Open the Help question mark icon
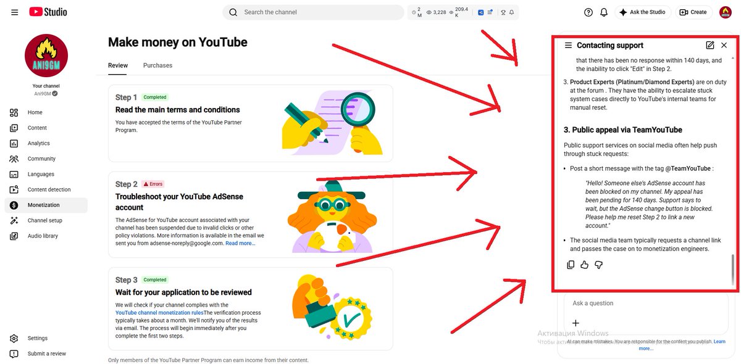The width and height of the screenshot is (741, 364). point(588,12)
